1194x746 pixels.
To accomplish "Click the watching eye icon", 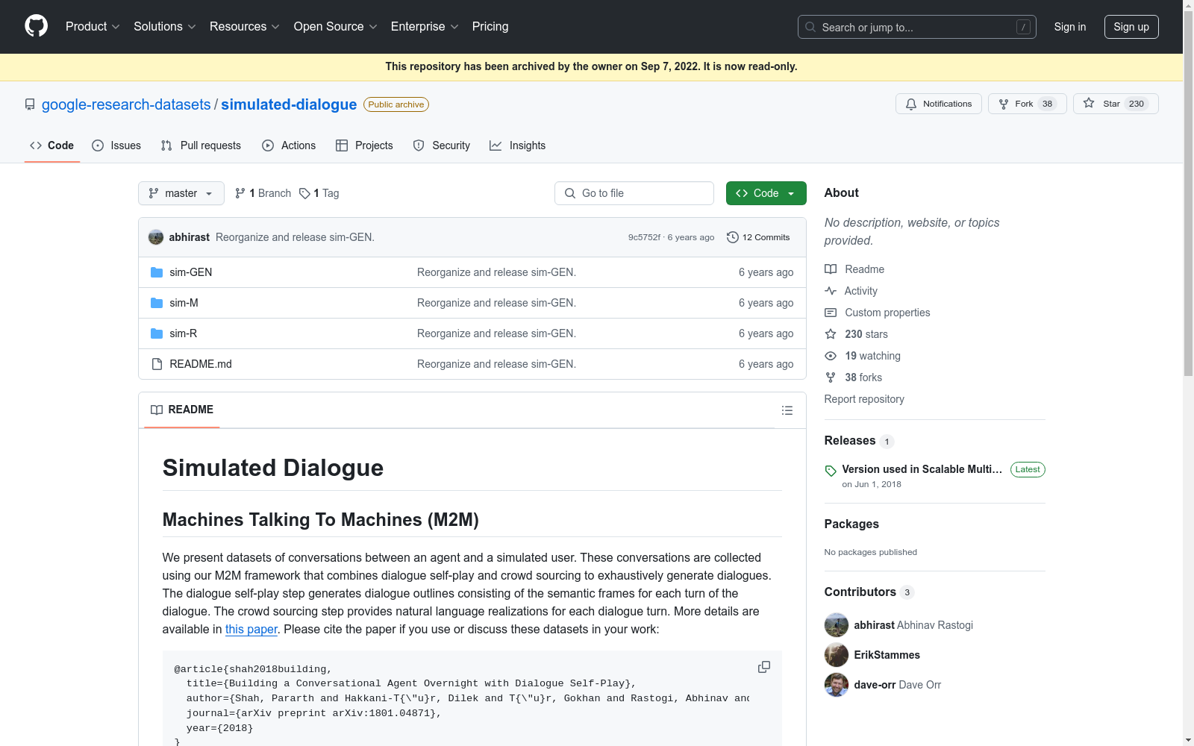I will 831,356.
